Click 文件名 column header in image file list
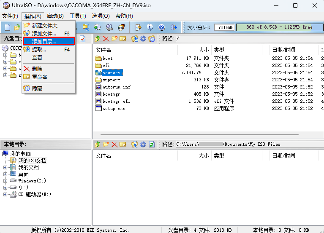 point(135,50)
